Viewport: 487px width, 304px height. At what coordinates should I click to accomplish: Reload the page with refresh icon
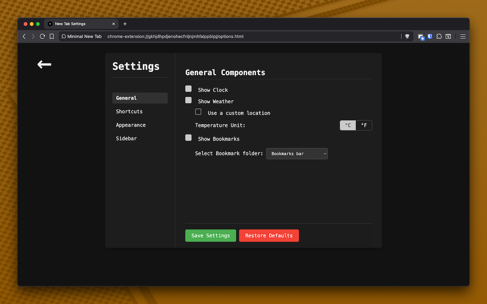tap(42, 36)
